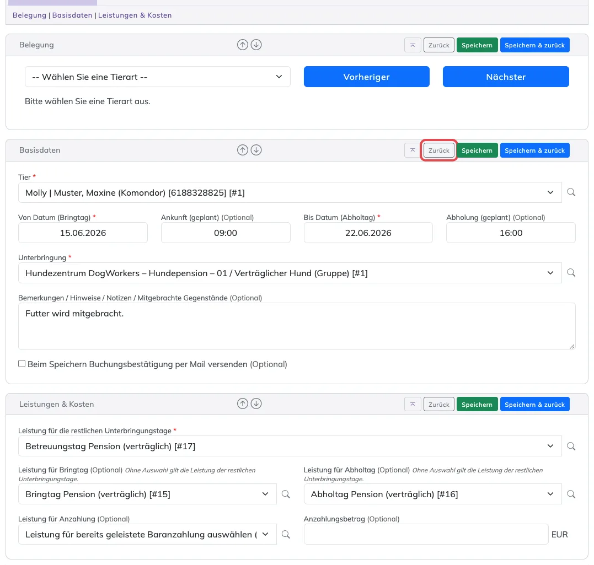Open Unterbringung search magnifier
Screen dimensions: 594x565
click(571, 273)
